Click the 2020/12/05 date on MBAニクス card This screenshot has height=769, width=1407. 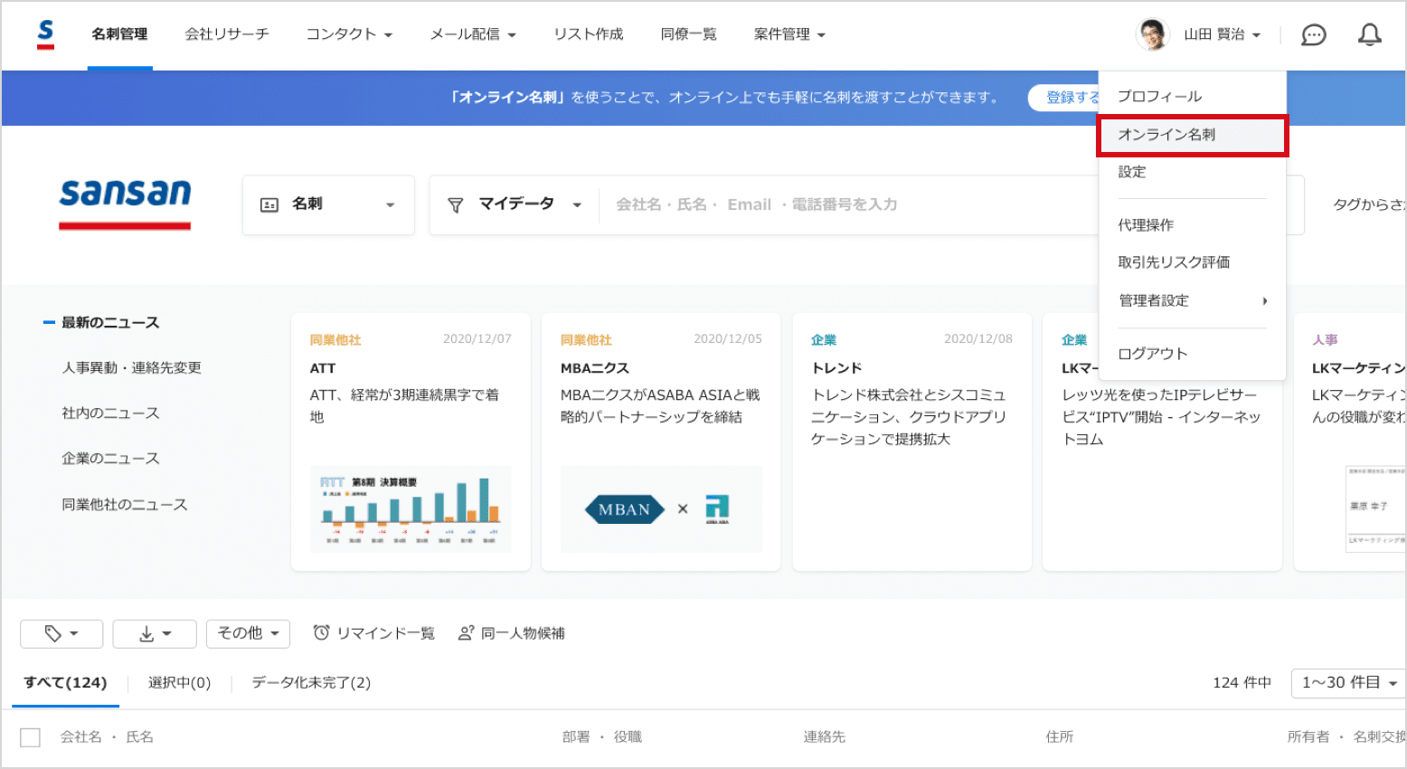(x=728, y=339)
